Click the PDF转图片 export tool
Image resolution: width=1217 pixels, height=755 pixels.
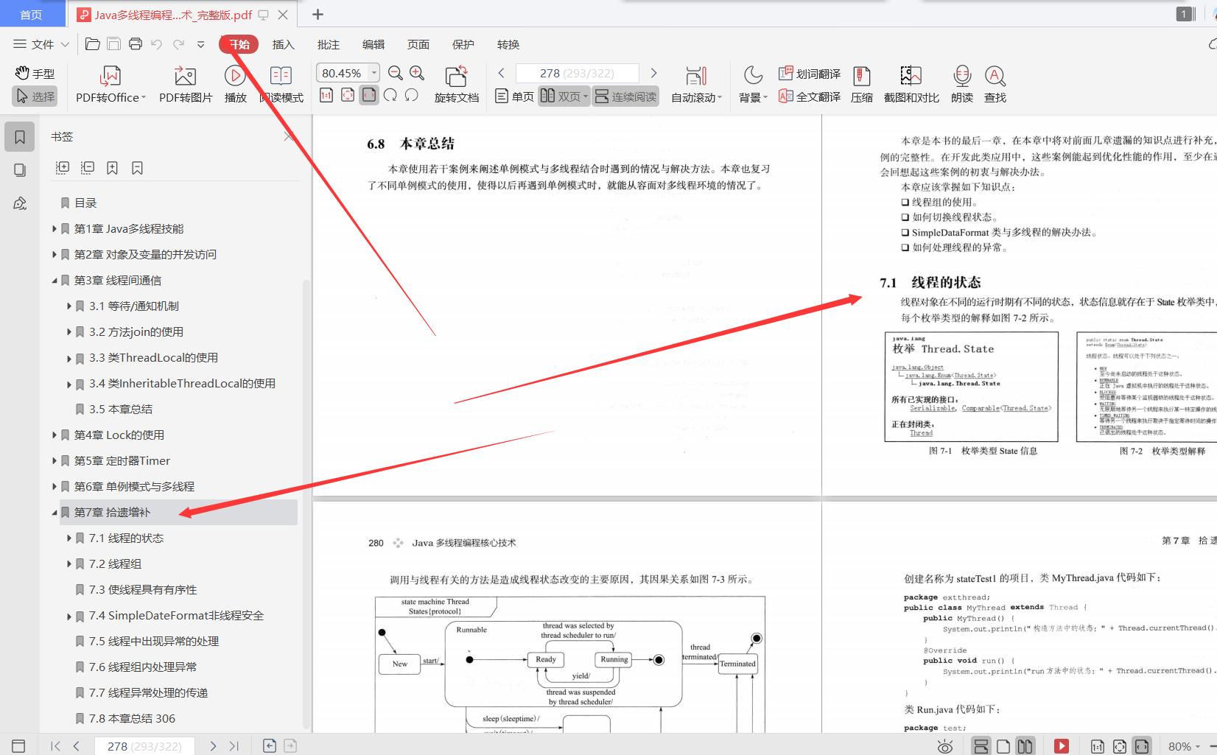(184, 83)
